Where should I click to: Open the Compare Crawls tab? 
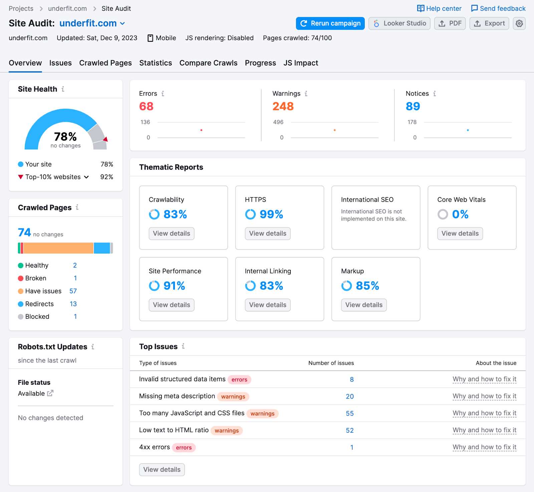pyautogui.click(x=209, y=63)
